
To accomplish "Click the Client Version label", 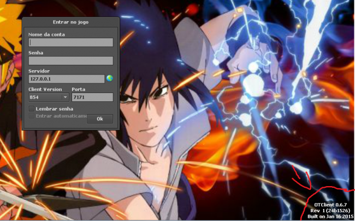I will (45, 89).
